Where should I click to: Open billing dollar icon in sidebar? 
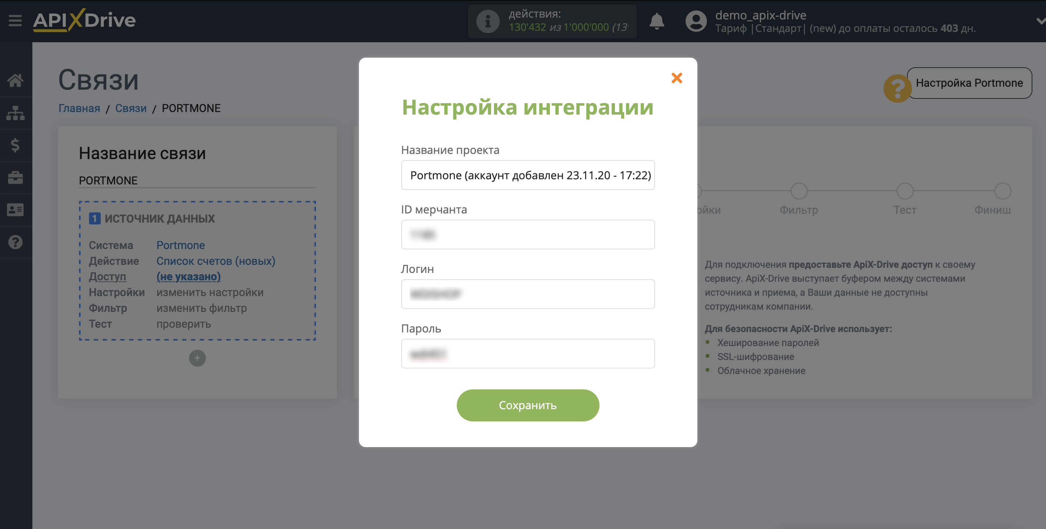point(15,145)
